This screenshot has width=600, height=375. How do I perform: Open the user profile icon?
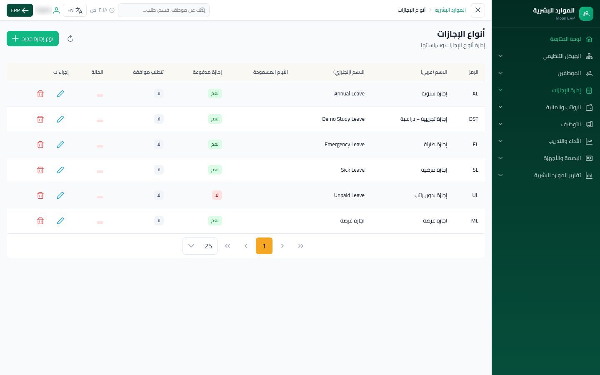pos(56,10)
